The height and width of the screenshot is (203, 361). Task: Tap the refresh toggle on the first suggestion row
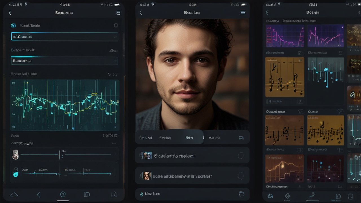coord(241,155)
